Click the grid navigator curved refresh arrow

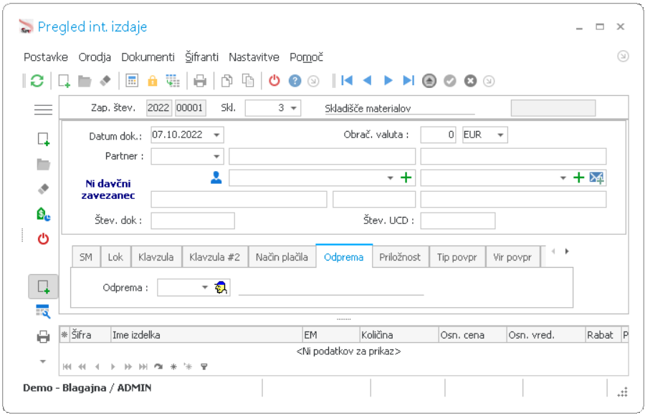(158, 366)
